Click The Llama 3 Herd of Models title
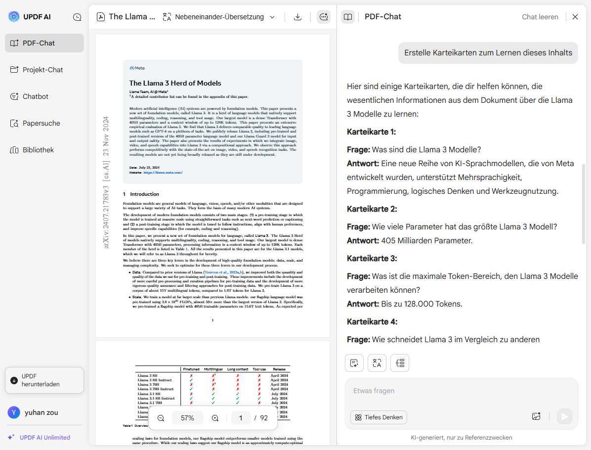Viewport: 591px width, 450px height. 175,83
